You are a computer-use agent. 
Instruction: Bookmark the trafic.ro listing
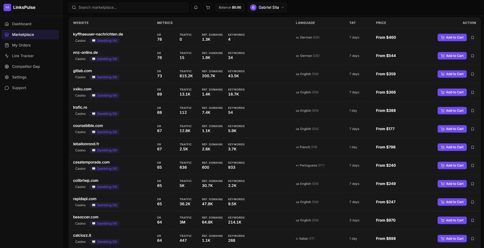[x=473, y=111]
